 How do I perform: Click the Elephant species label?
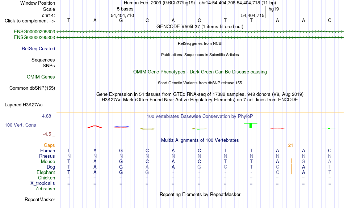(46, 172)
